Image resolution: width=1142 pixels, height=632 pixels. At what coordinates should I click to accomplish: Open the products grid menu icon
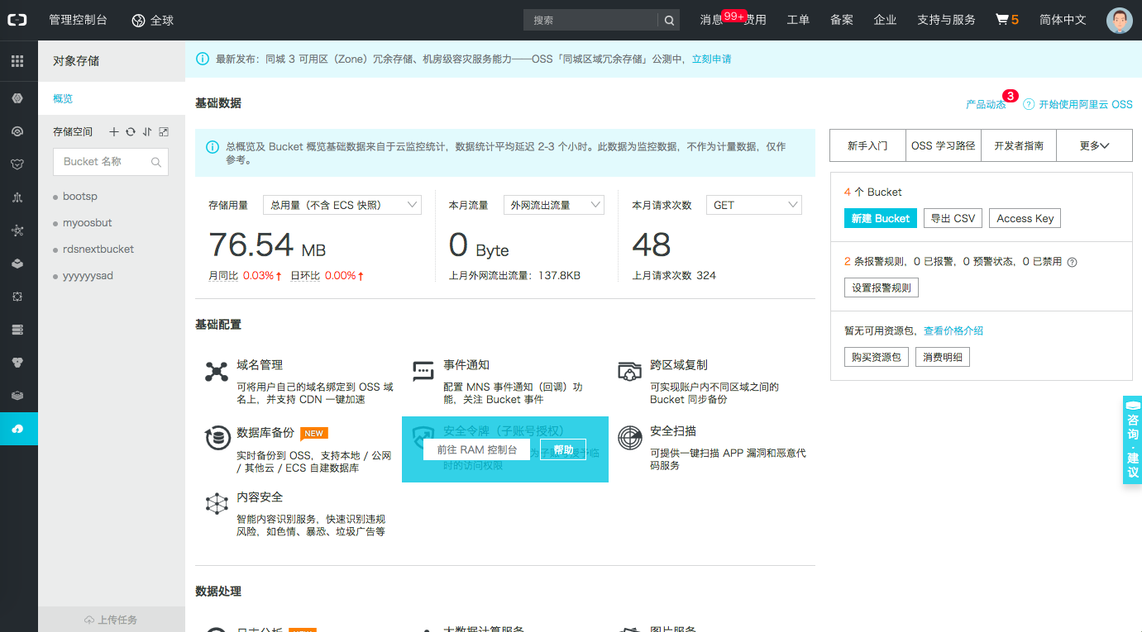(17, 61)
